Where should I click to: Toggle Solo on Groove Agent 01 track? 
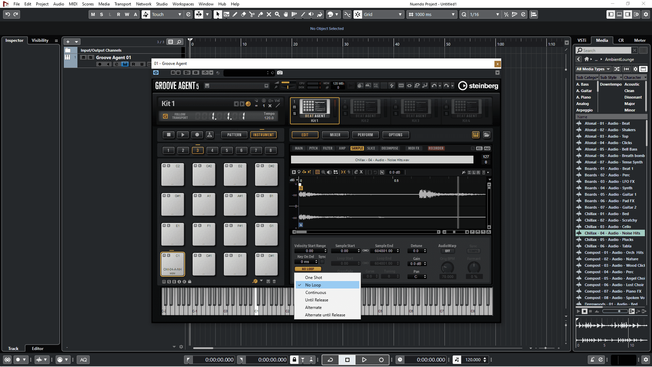[90, 57]
